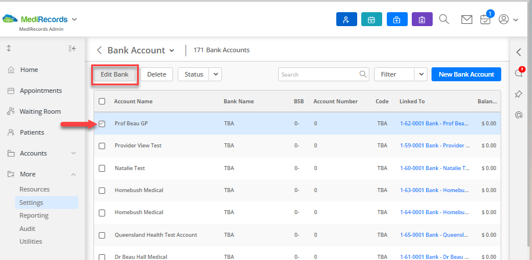Click the Delete button
532x260 pixels.
tap(156, 74)
